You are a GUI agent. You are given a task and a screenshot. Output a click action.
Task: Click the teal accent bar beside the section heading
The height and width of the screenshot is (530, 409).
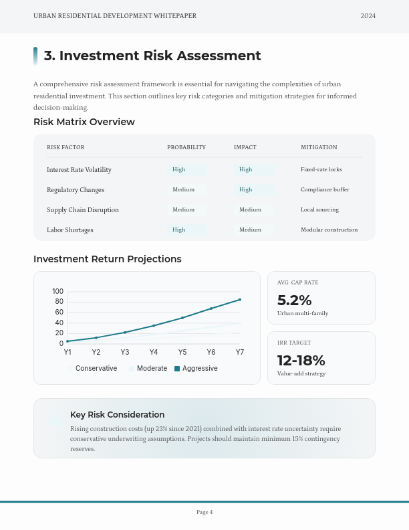pos(35,56)
